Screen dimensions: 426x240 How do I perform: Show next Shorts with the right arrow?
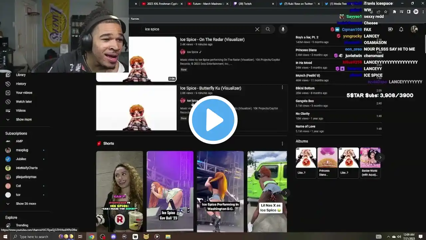pyautogui.click(x=286, y=193)
